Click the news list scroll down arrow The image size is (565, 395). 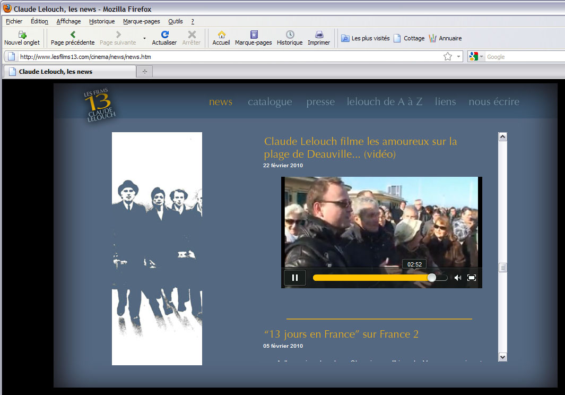click(502, 357)
